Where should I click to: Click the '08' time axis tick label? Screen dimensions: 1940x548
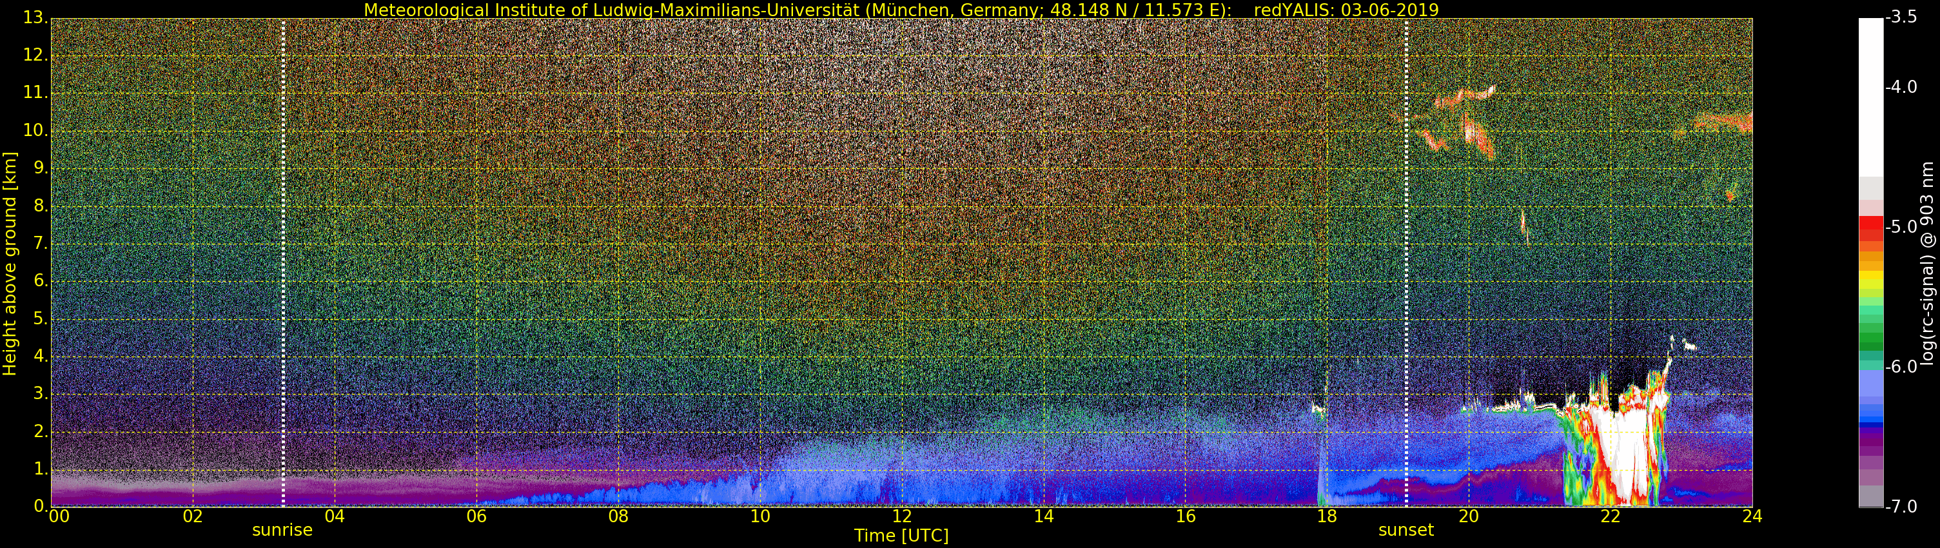pyautogui.click(x=618, y=516)
